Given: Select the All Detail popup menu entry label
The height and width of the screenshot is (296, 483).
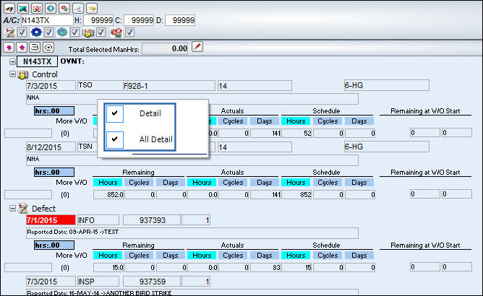Looking at the screenshot, I should pyautogui.click(x=156, y=139).
